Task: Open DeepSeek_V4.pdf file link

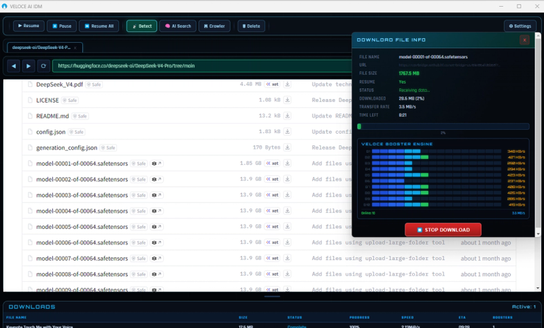Action: [x=59, y=84]
